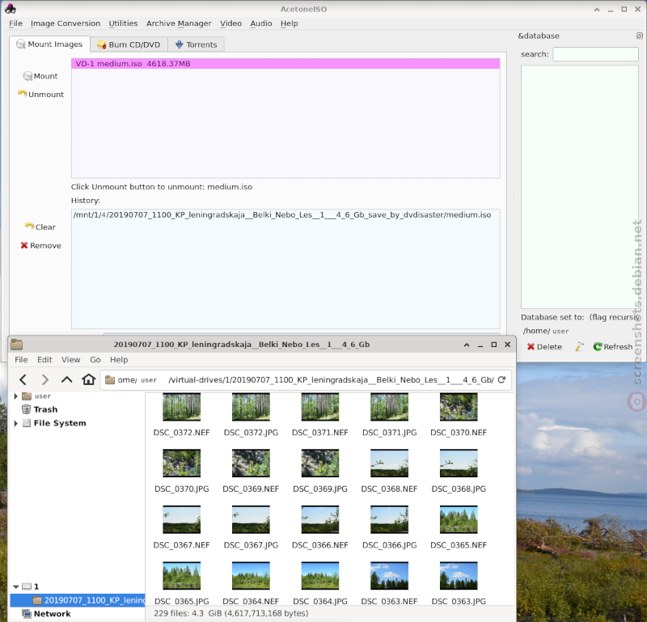The height and width of the screenshot is (622, 647).
Task: Switch to the Torrents tab
Action: coord(196,44)
